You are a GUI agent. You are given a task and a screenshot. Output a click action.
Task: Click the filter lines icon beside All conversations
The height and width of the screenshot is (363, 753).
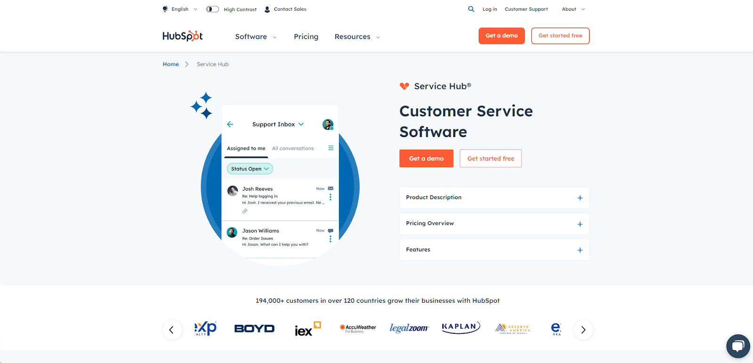click(x=331, y=148)
